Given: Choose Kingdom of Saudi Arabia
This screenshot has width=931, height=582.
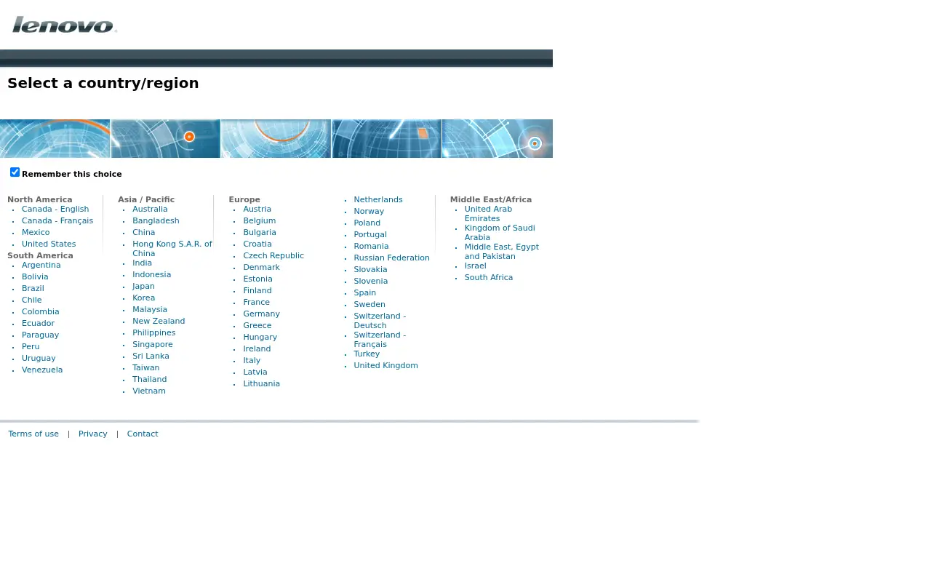Looking at the screenshot, I should (500, 233).
